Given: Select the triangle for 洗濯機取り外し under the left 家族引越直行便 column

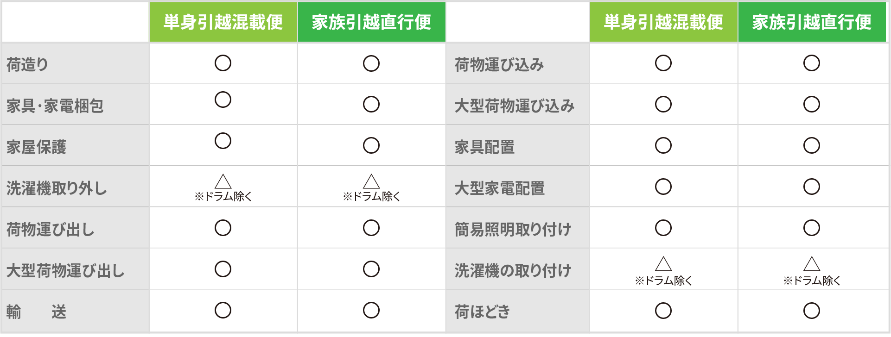Looking at the screenshot, I should point(371,181).
